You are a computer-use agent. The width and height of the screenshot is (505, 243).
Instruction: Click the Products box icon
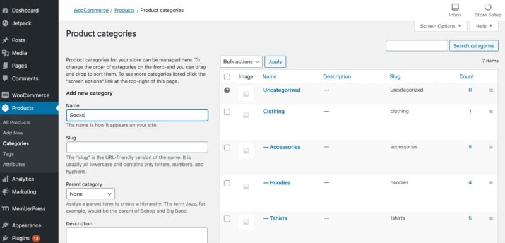point(5,108)
